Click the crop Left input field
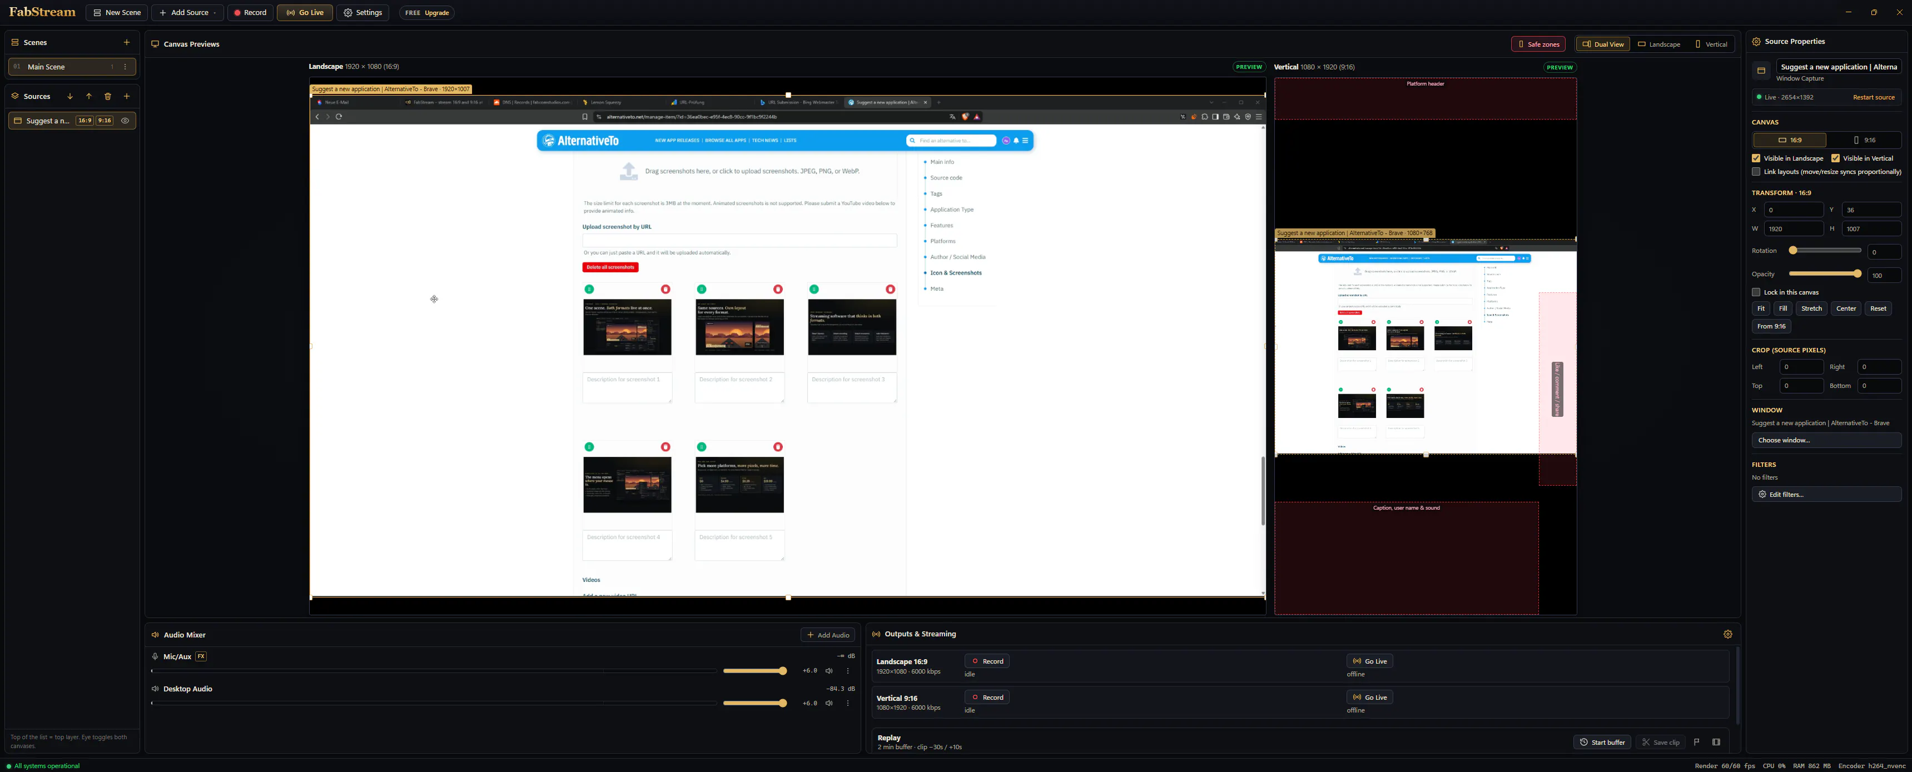The width and height of the screenshot is (1912, 772). coord(1801,367)
